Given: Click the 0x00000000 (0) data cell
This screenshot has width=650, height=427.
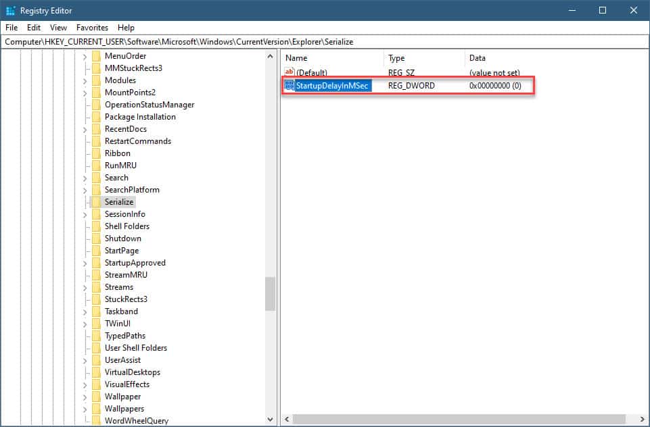Looking at the screenshot, I should click(495, 86).
